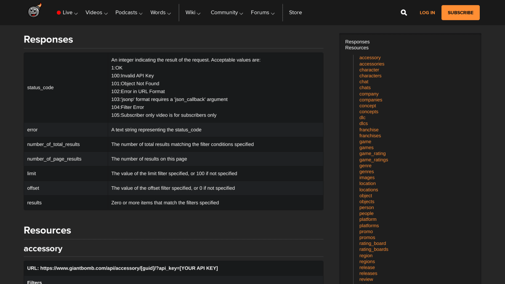
Task: Expand the Videos dropdown menu
Action: tap(96, 13)
